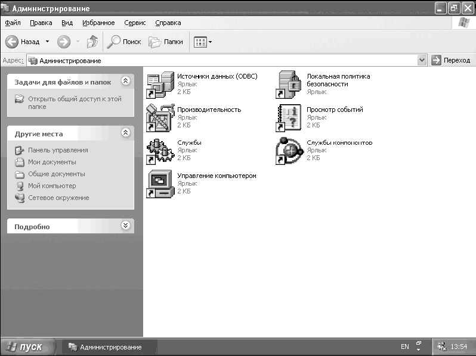Click the Мой компьютер link text
This screenshot has width=476, height=356.
[52, 186]
